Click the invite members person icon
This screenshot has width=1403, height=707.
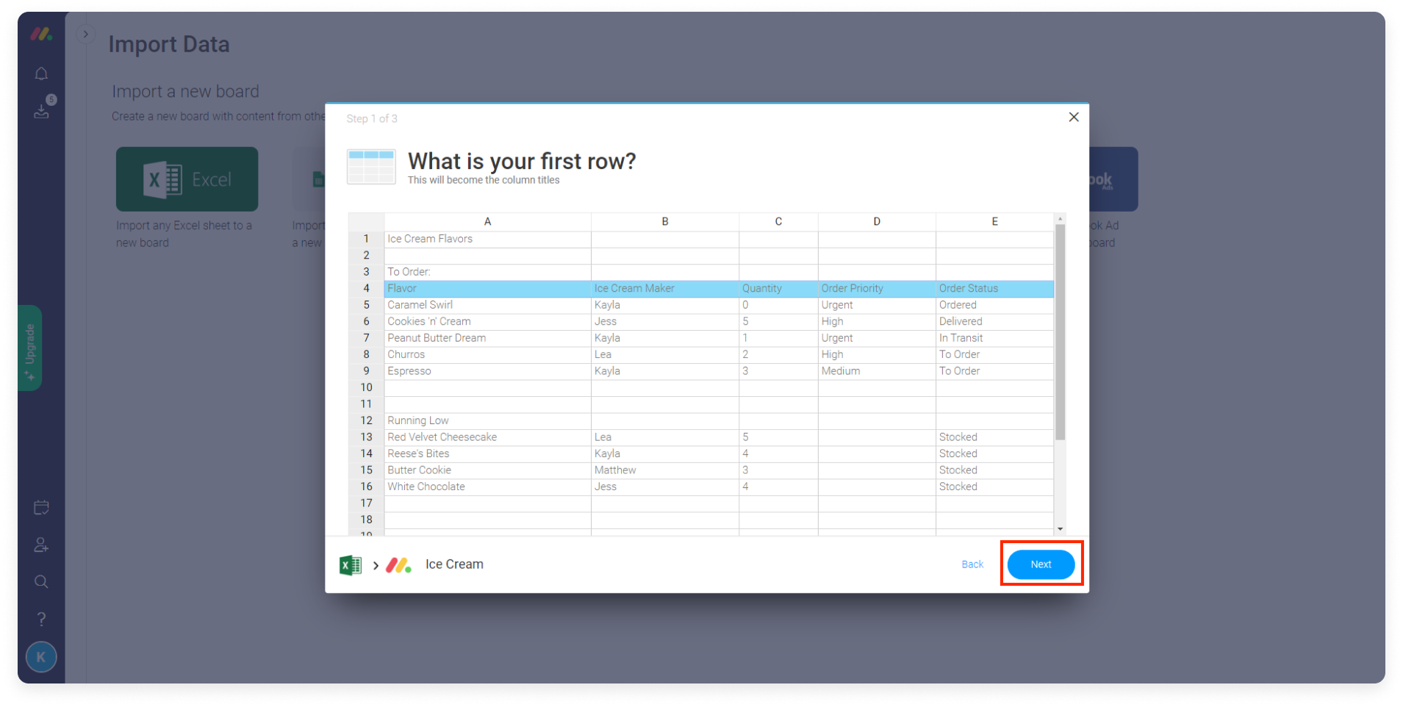pyautogui.click(x=41, y=545)
